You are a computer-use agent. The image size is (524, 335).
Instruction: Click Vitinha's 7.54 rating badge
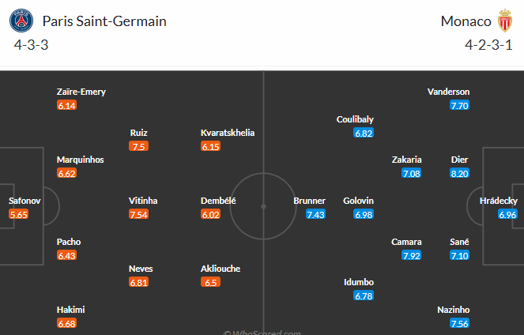coord(138,214)
